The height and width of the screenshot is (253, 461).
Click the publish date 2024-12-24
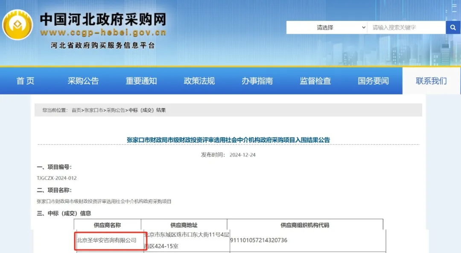(242, 155)
